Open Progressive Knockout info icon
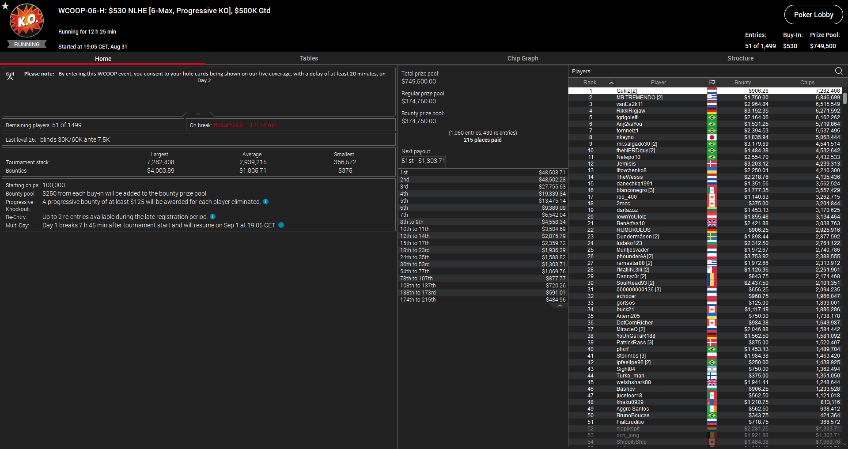848x449 pixels. 265,202
